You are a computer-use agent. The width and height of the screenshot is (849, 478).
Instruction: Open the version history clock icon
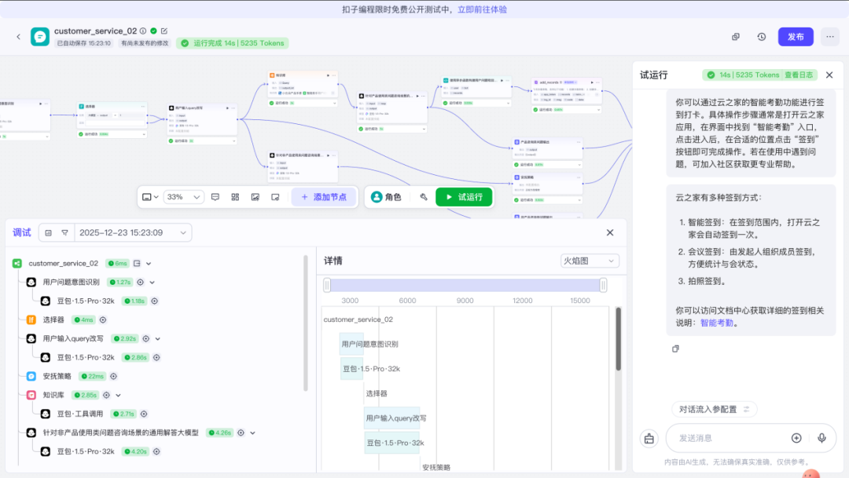point(761,37)
